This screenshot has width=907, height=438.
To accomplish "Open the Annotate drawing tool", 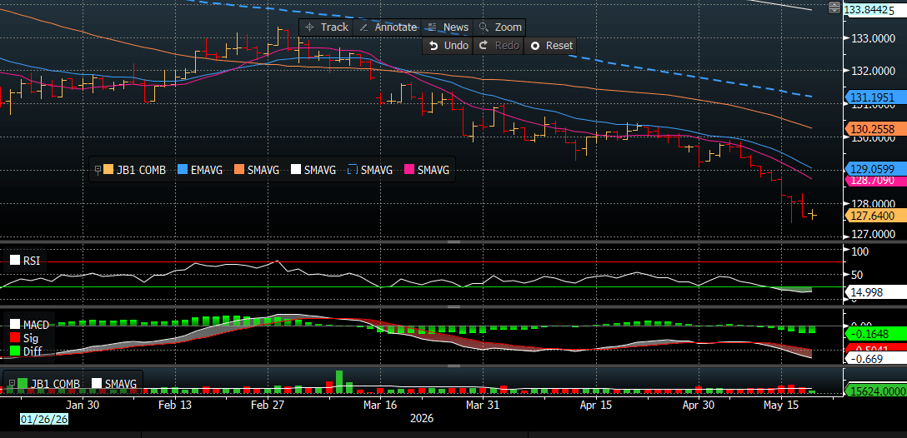I will click(388, 27).
